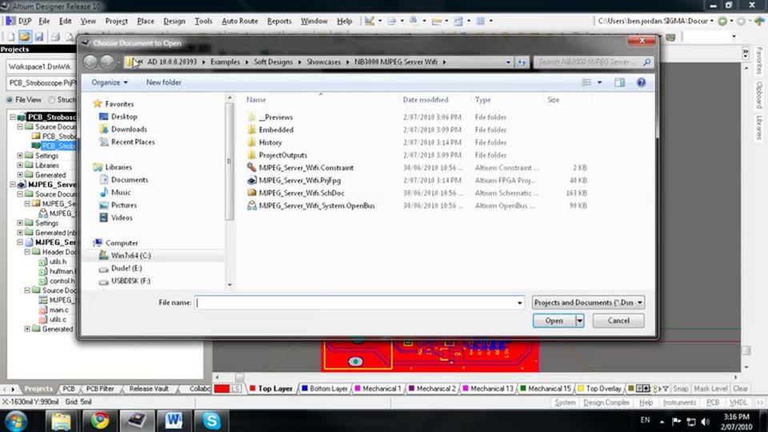Expand Settings under PCB_Stroboscope project
Image resolution: width=768 pixels, height=432 pixels.
coord(20,156)
